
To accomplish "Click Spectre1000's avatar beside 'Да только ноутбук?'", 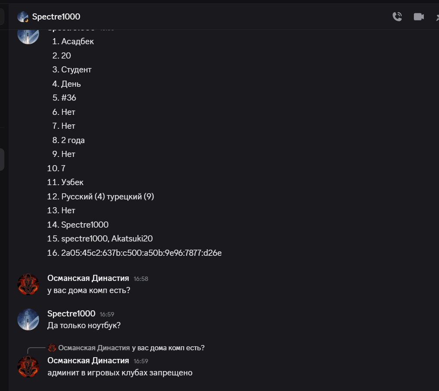I will click(x=28, y=319).
